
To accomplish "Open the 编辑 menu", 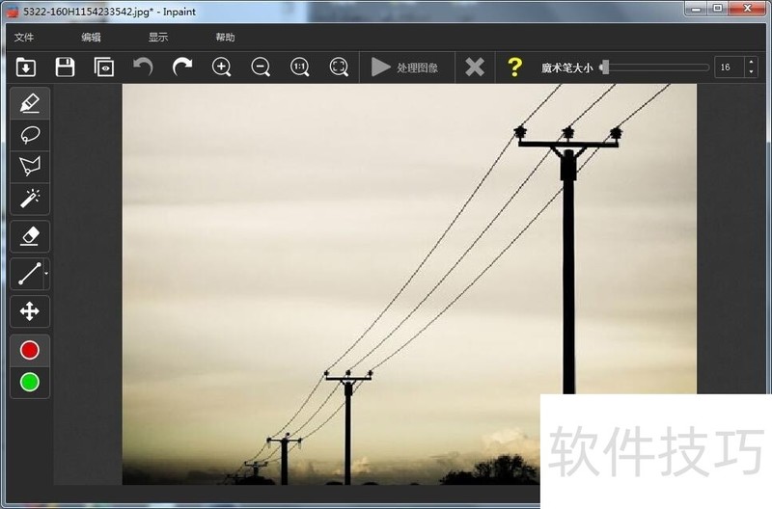I will [91, 38].
